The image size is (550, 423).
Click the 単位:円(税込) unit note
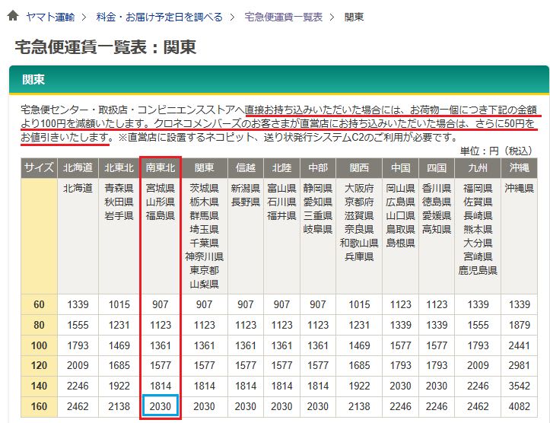498,151
